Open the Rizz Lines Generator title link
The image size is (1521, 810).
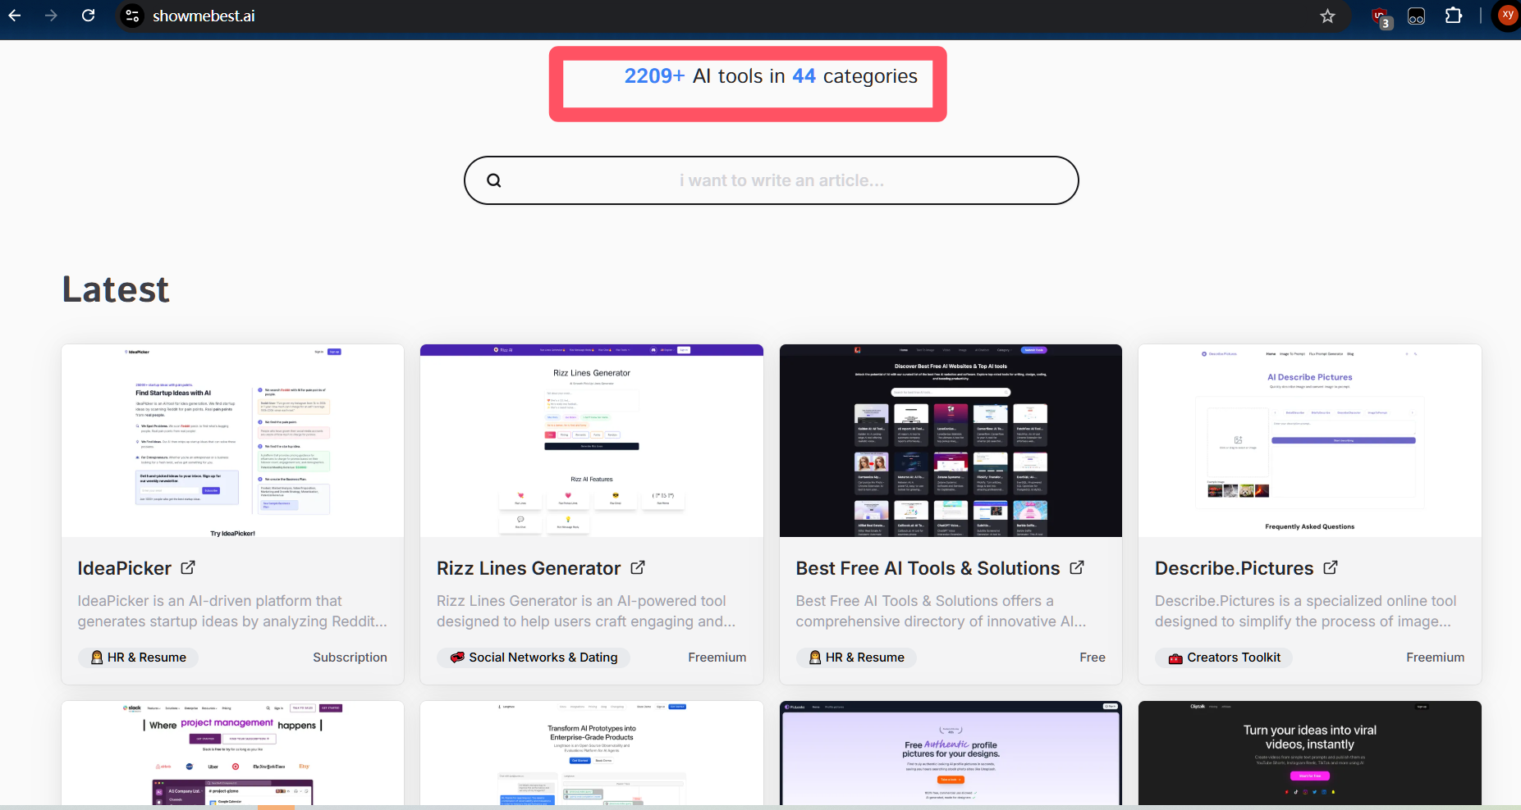pos(529,568)
